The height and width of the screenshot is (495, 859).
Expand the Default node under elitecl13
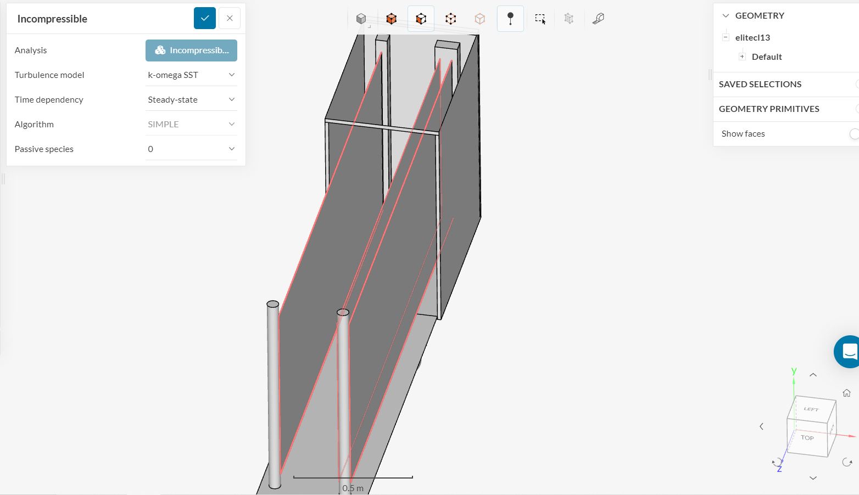pyautogui.click(x=742, y=55)
